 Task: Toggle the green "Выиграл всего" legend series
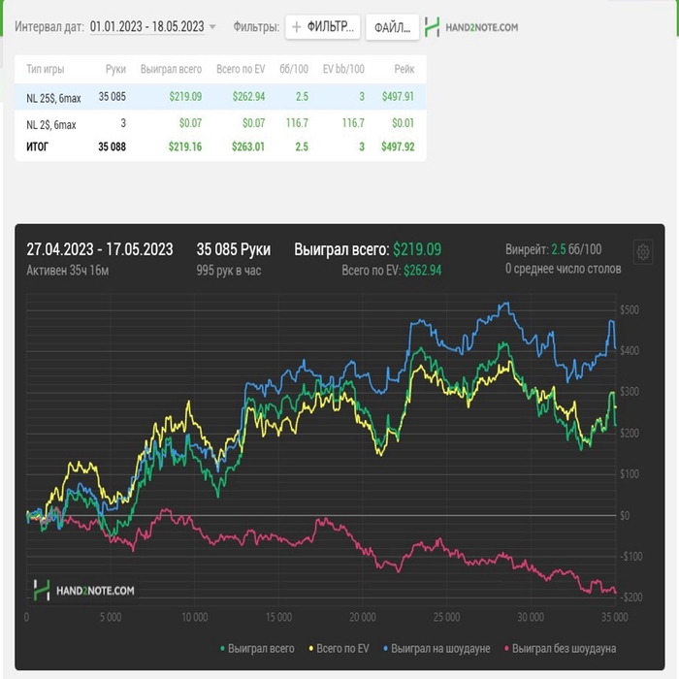coord(258,648)
